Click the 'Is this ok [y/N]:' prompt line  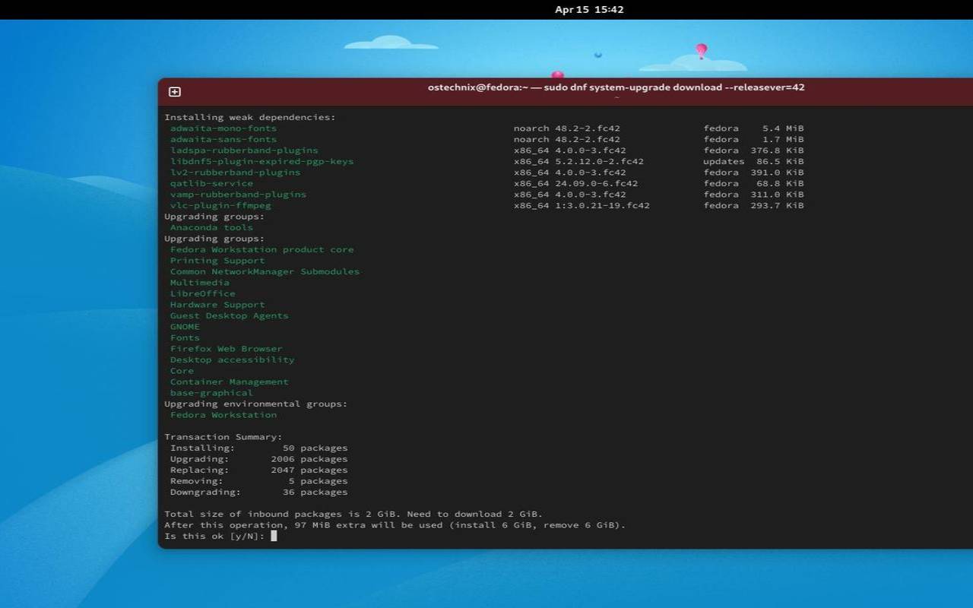(214, 536)
